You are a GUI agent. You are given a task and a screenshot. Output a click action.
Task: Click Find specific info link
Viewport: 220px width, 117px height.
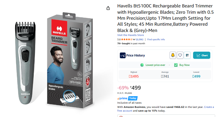tap(156, 39)
